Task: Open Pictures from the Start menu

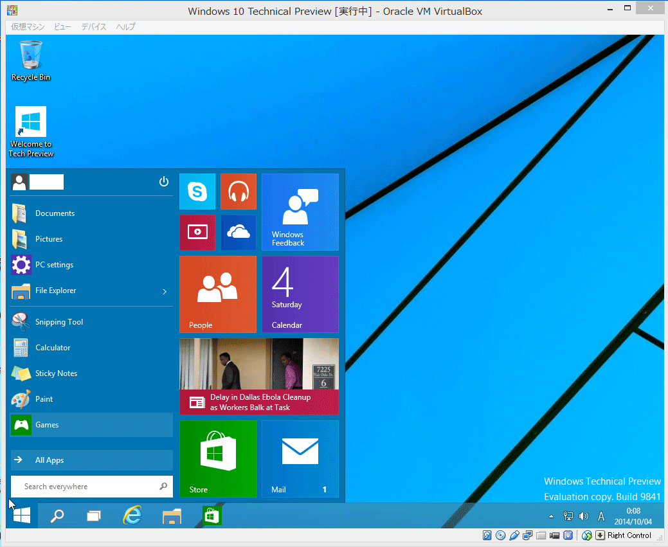Action: (x=91, y=239)
